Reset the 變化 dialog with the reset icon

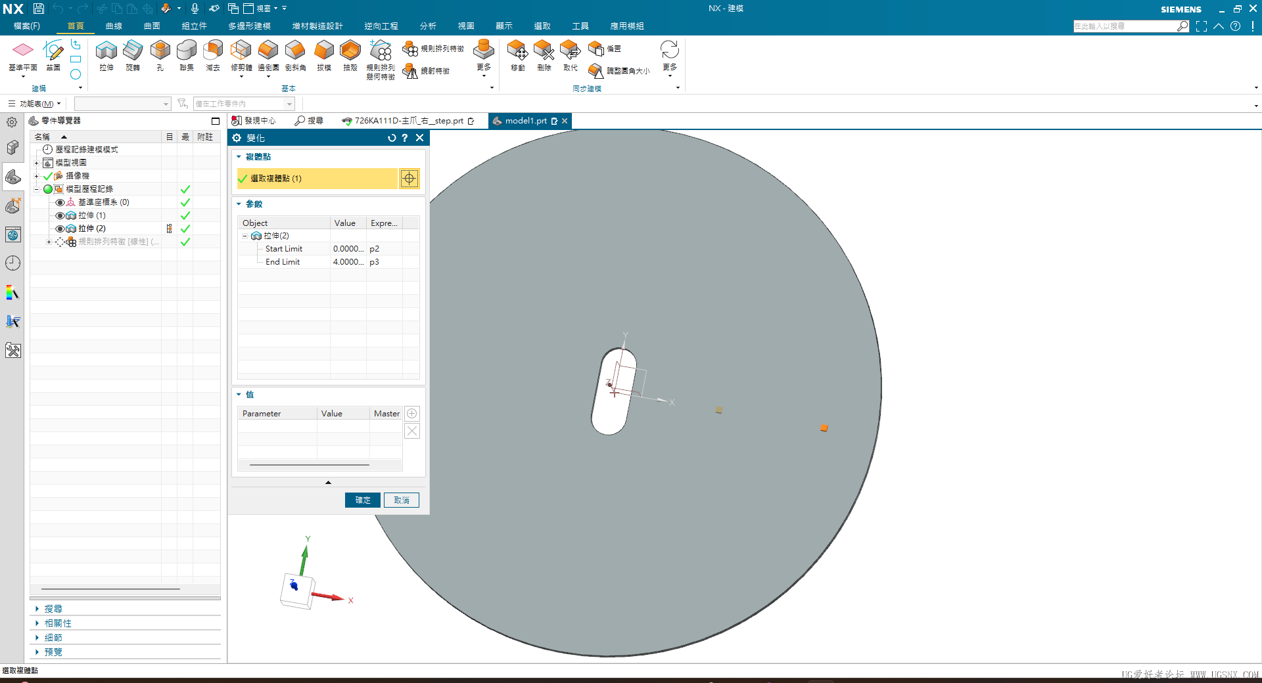[392, 138]
